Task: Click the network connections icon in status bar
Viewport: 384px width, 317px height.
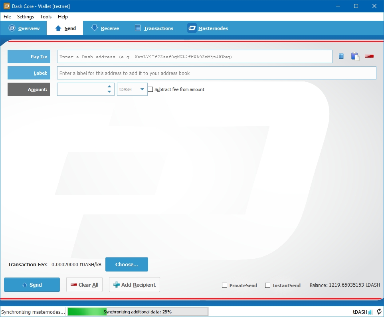Action: pos(370,312)
